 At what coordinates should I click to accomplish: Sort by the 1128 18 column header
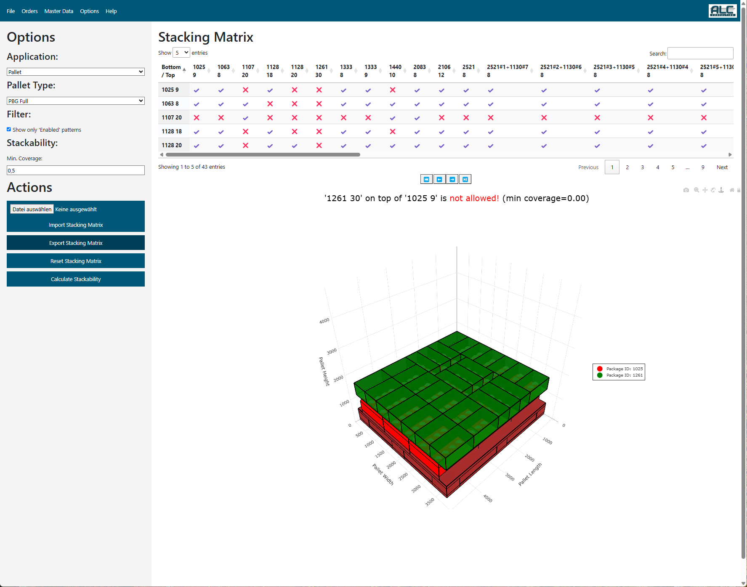(275, 71)
